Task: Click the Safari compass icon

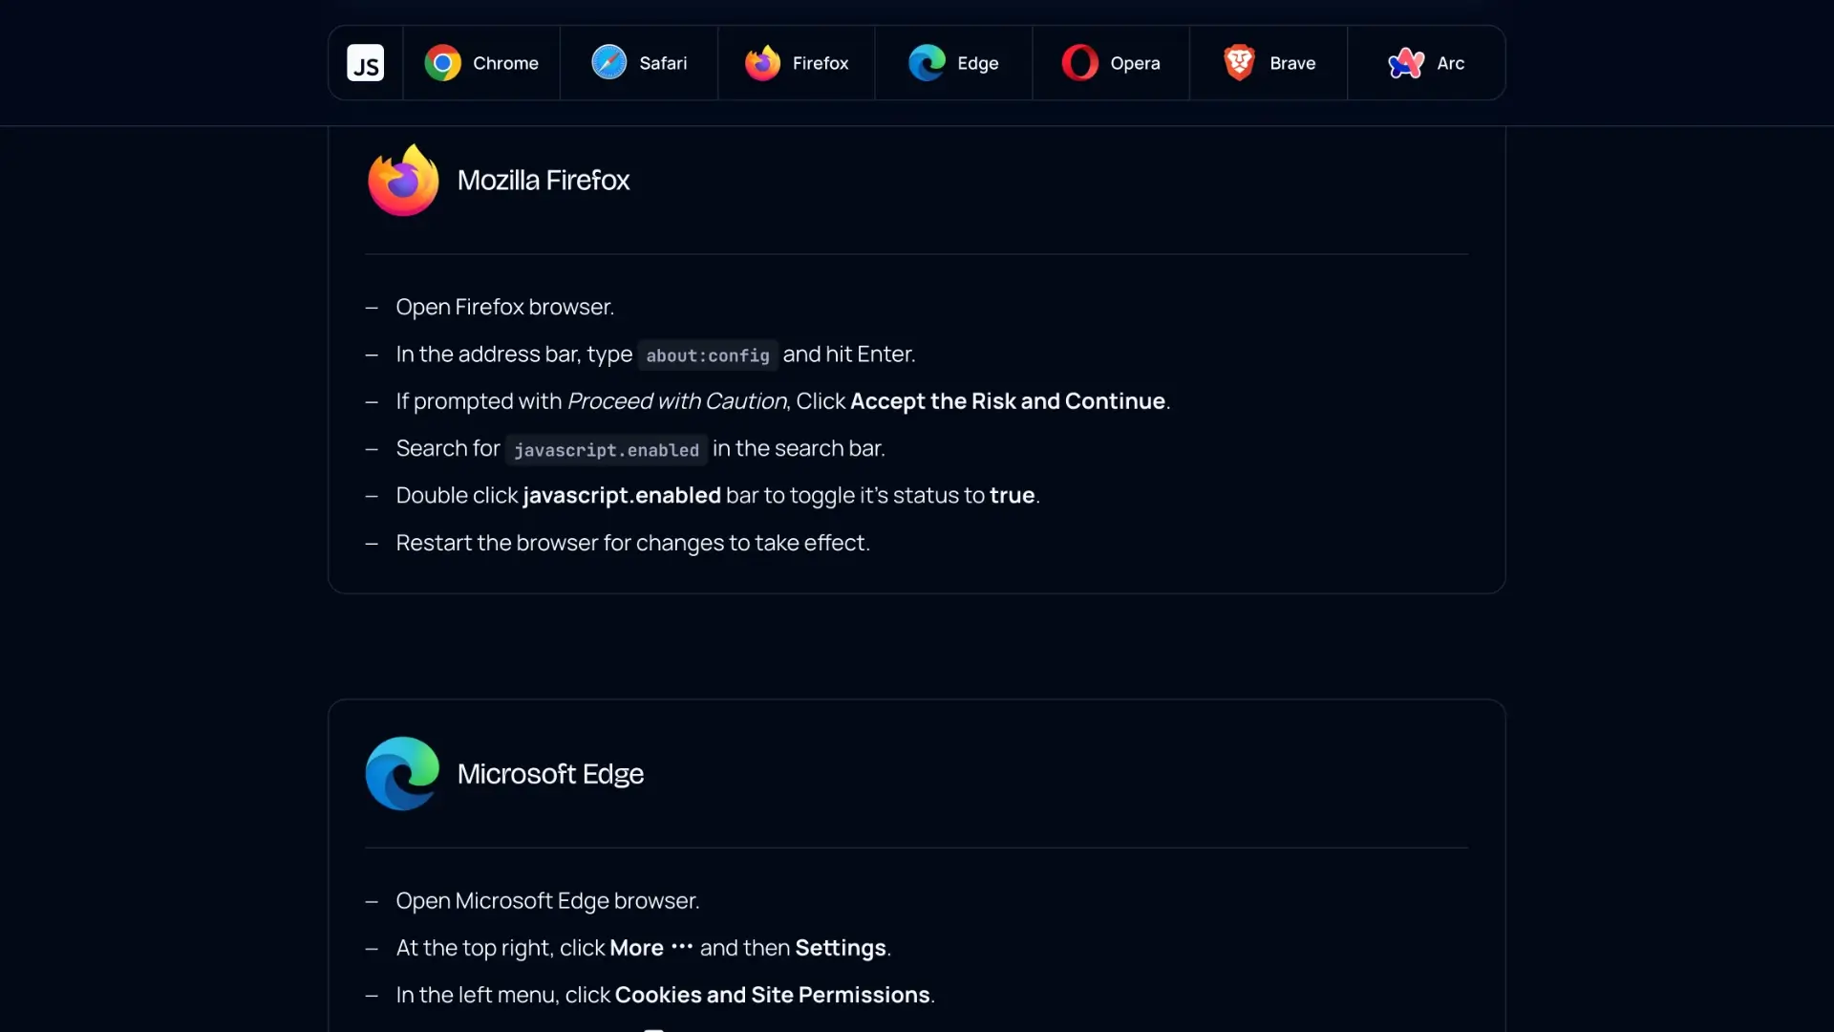Action: [608, 63]
